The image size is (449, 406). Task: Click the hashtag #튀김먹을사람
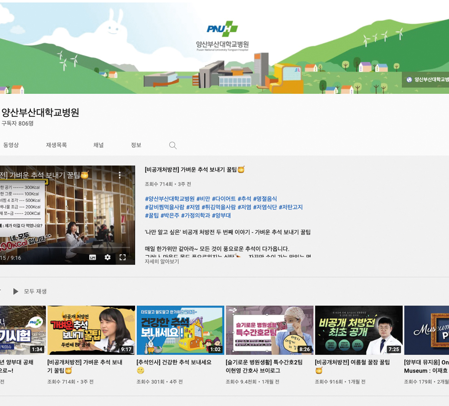pos(219,207)
